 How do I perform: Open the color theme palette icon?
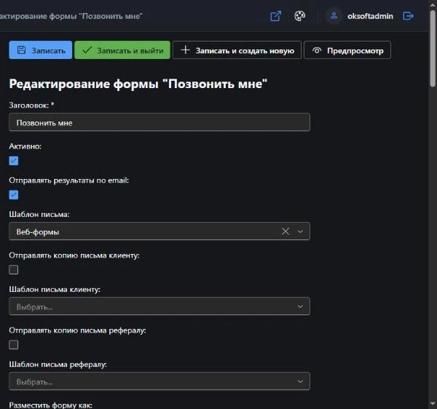tap(299, 16)
